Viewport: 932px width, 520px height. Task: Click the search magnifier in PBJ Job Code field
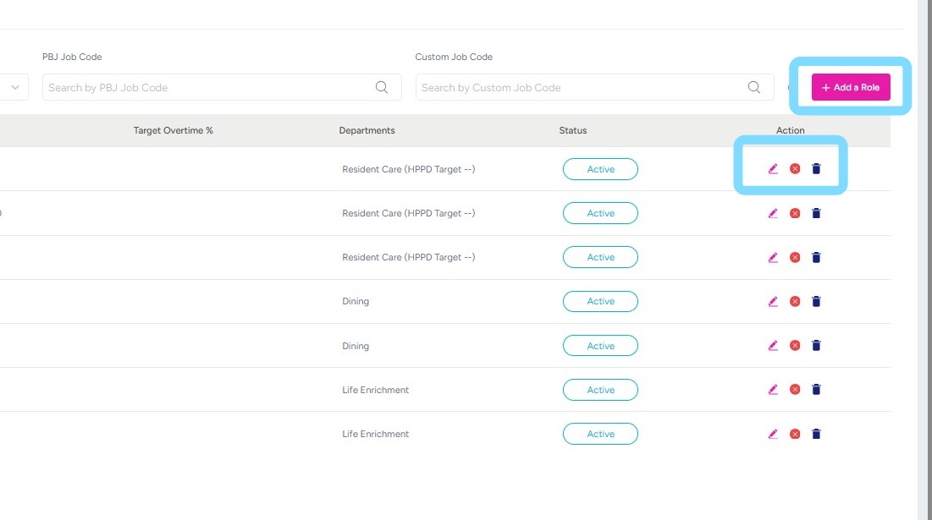point(382,87)
